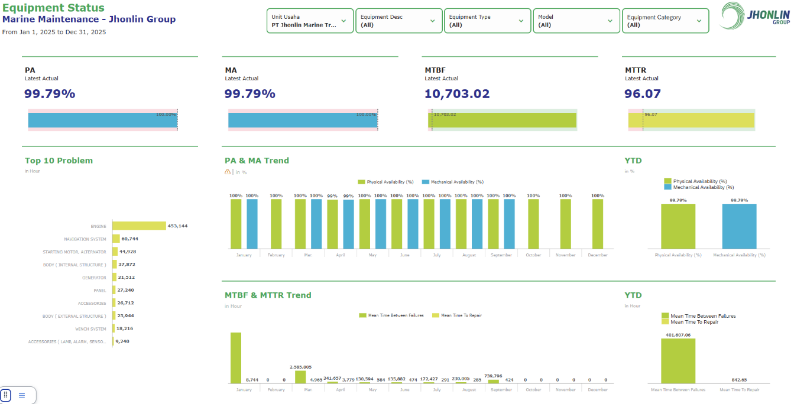The image size is (794, 404).
Task: Click the "739,706" September MTBF label
Action: coord(493,376)
